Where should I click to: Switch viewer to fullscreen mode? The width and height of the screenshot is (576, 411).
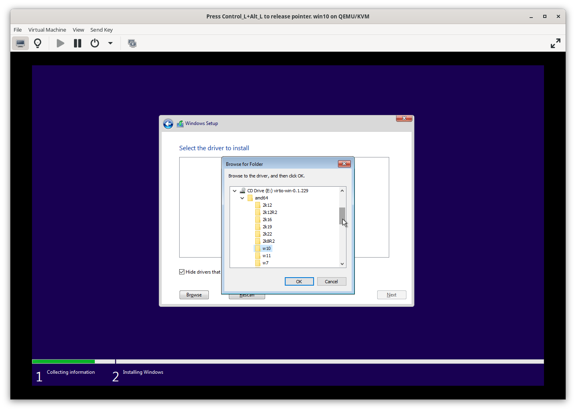555,43
